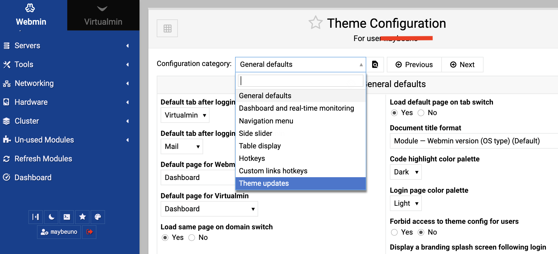Open the Mail default tab dropdown
This screenshot has height=254, width=558.
(182, 146)
